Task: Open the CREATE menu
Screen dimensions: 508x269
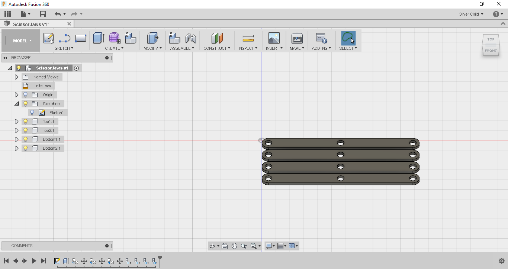Action: click(x=114, y=48)
